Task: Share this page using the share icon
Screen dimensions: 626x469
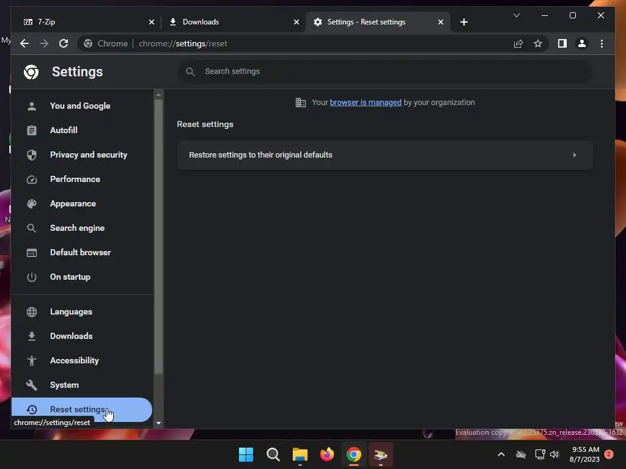Action: click(x=518, y=43)
